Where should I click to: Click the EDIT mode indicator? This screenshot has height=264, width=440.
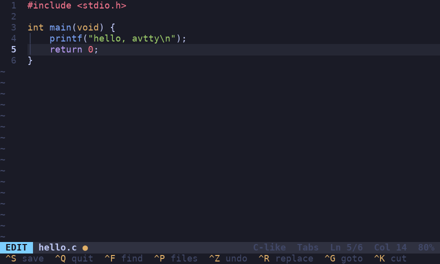coord(16,247)
